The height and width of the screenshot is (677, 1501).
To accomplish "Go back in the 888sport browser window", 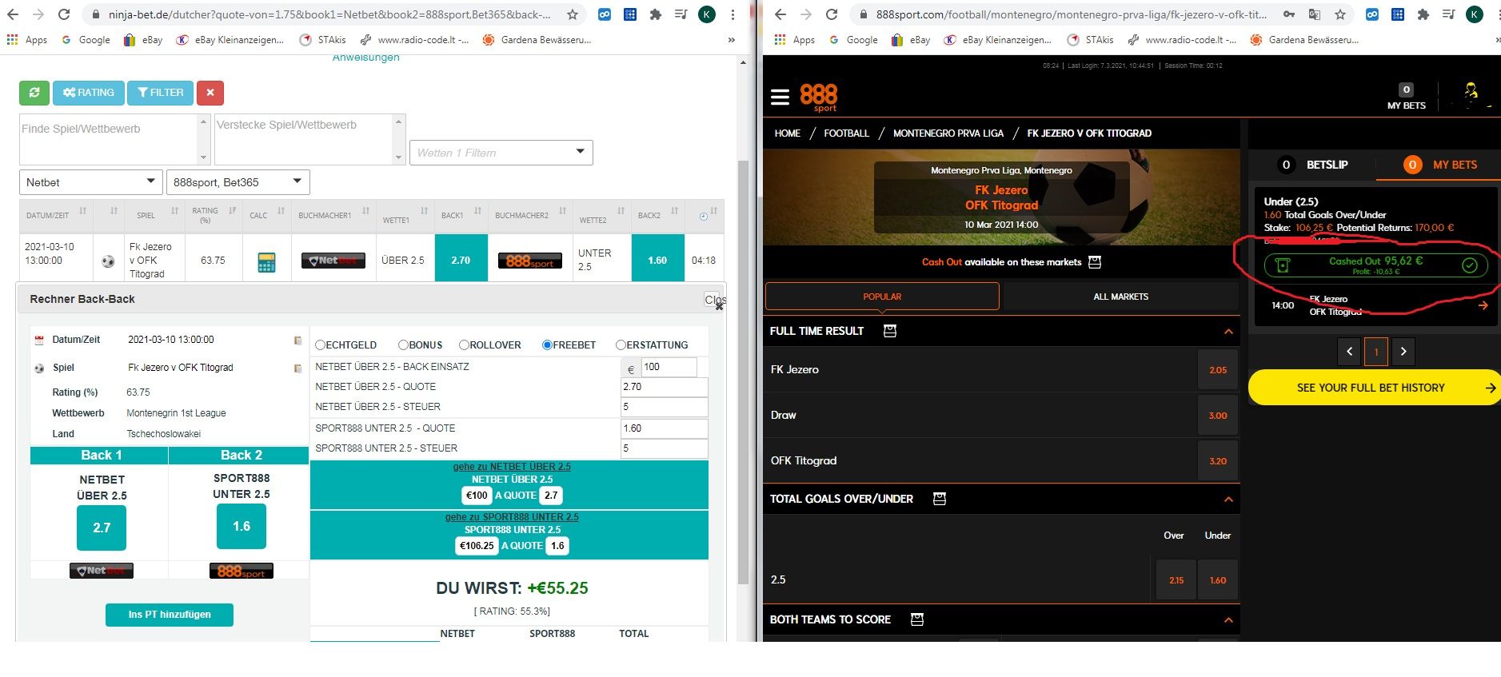I will point(780,14).
